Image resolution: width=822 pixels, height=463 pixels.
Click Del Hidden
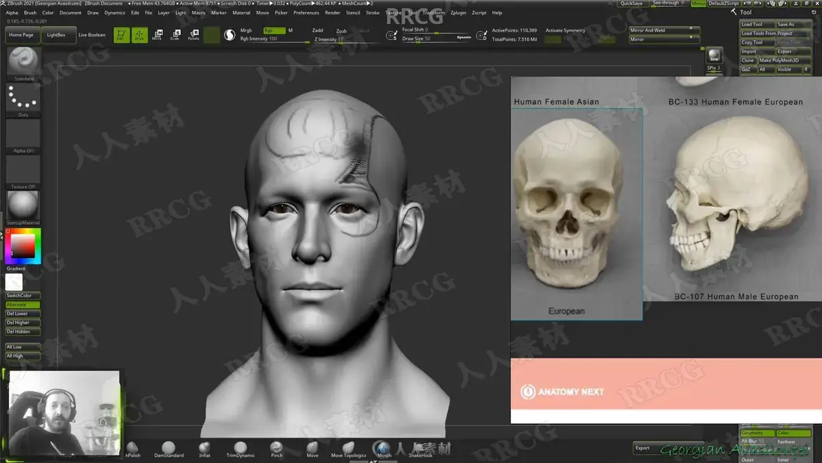tap(23, 331)
